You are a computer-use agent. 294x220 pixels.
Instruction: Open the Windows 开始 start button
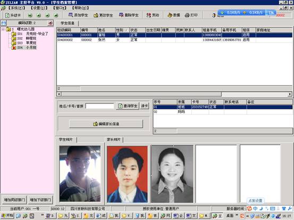7,216
